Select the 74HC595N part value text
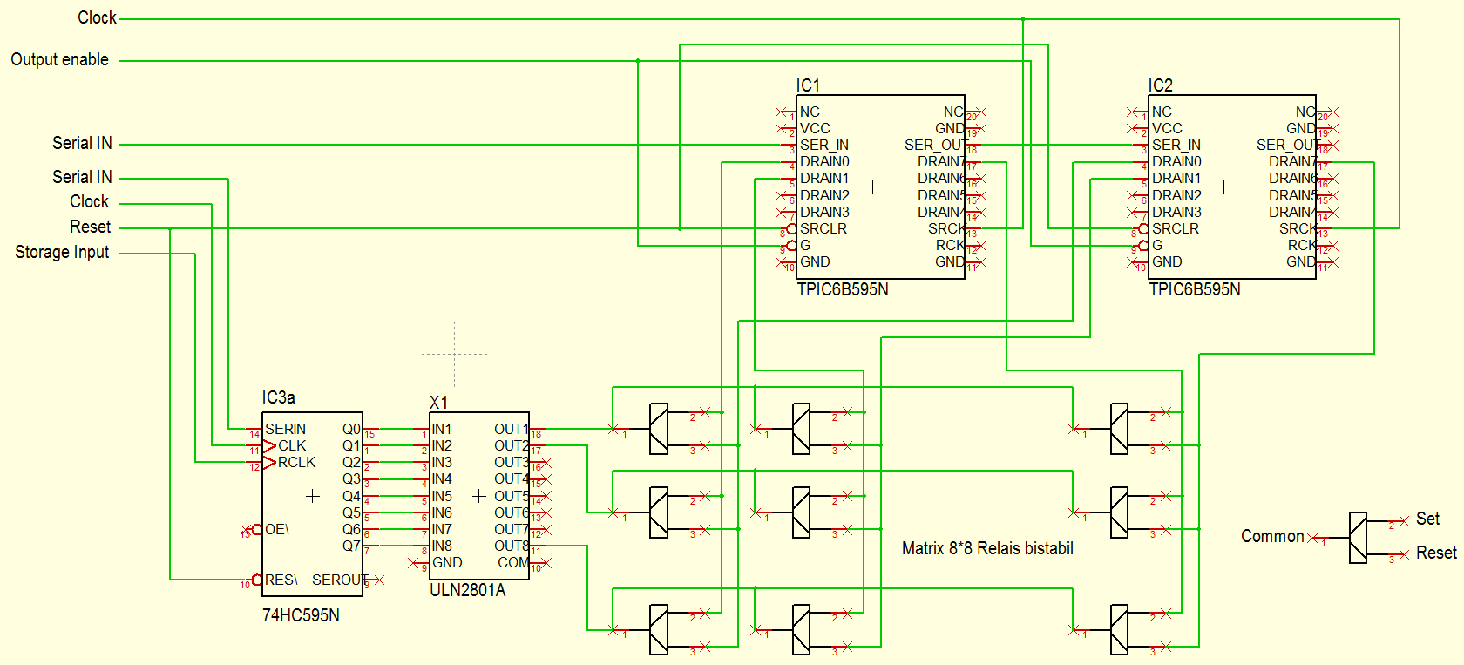 click(x=301, y=615)
